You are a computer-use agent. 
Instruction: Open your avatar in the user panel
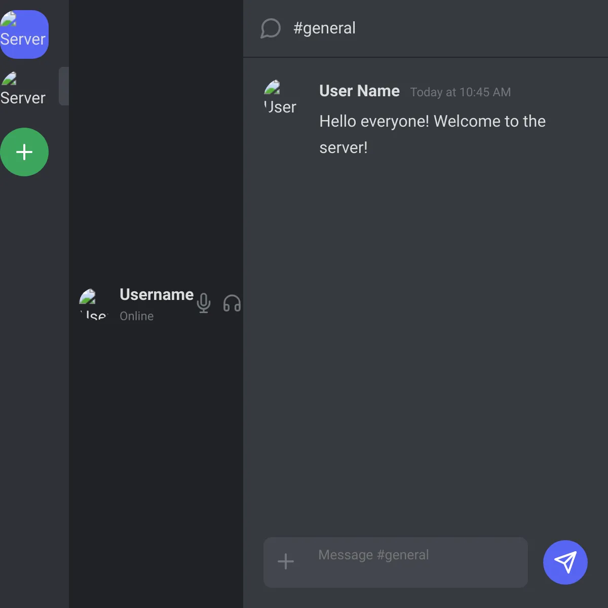[x=94, y=304]
